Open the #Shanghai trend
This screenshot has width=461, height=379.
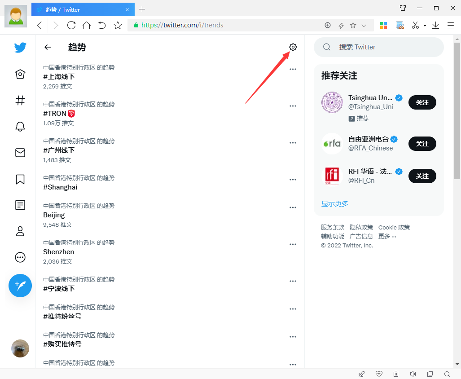click(x=60, y=187)
